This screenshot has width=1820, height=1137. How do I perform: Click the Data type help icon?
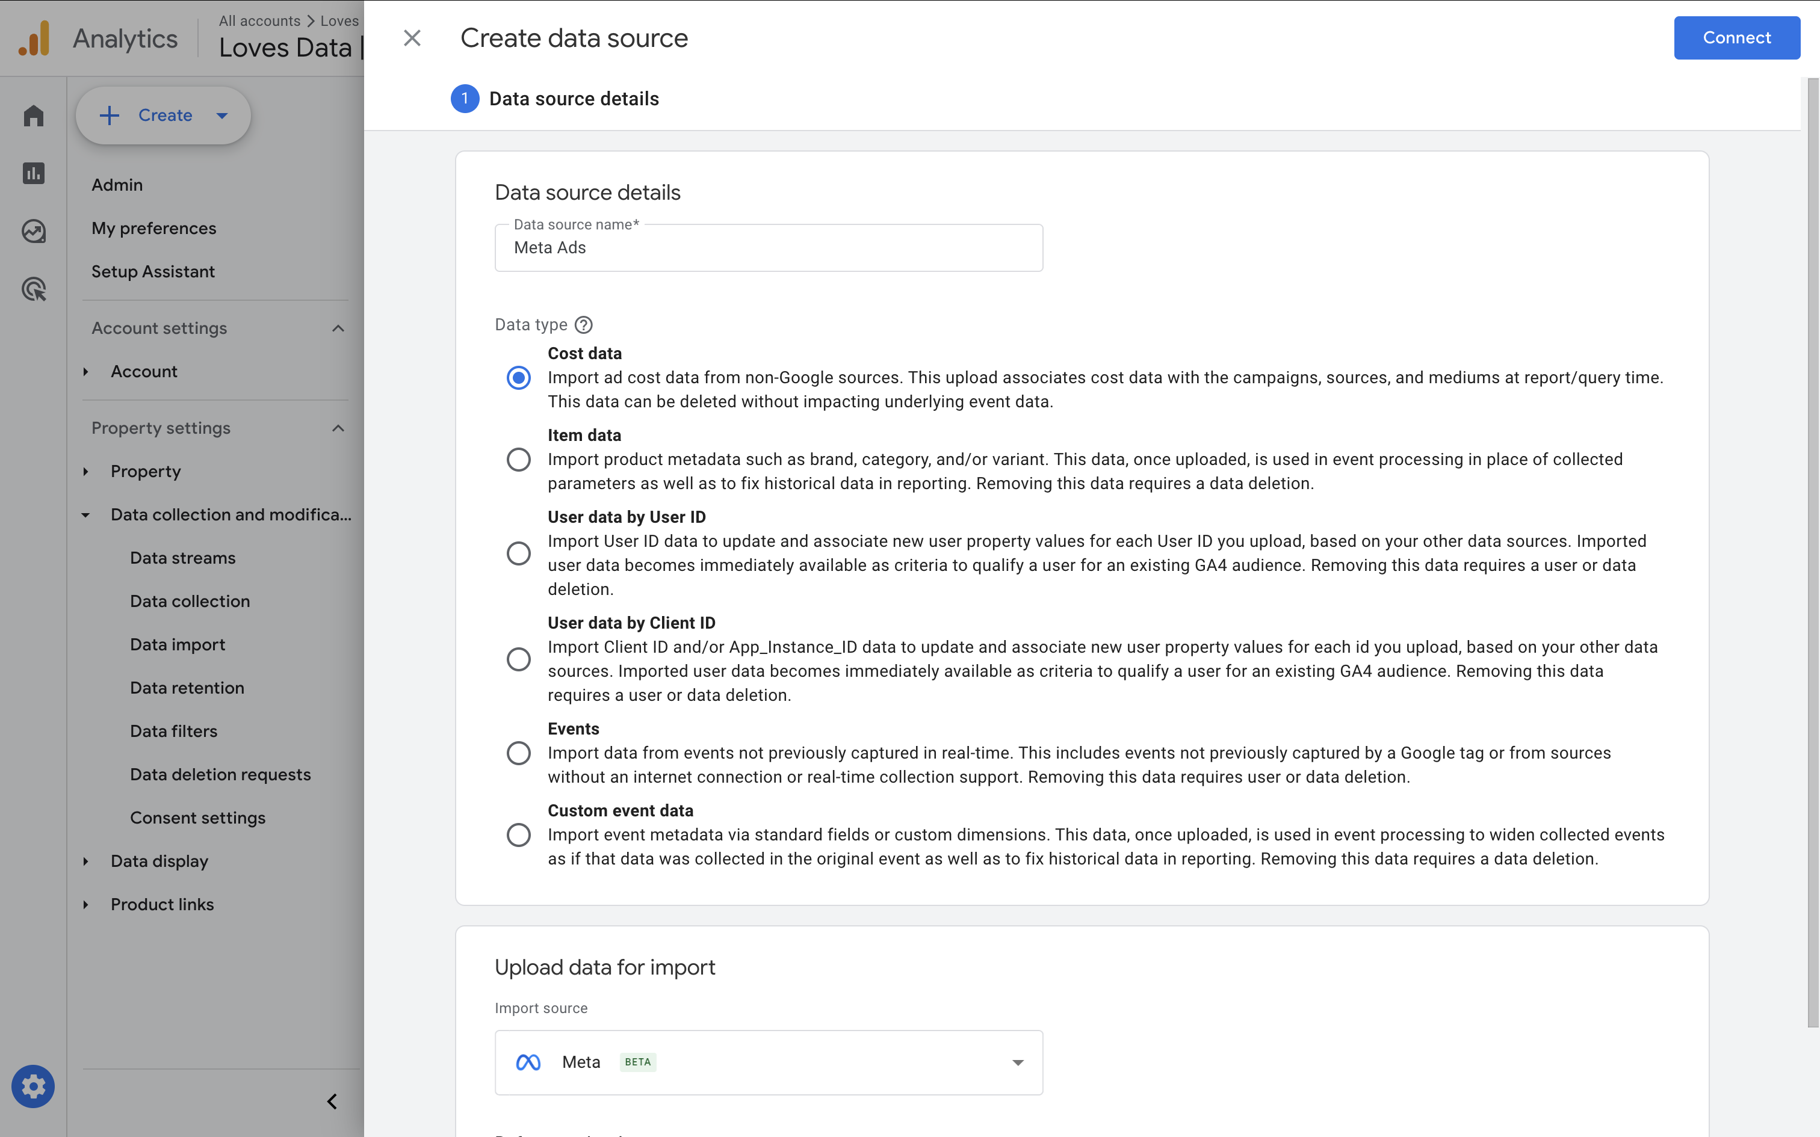pos(584,325)
